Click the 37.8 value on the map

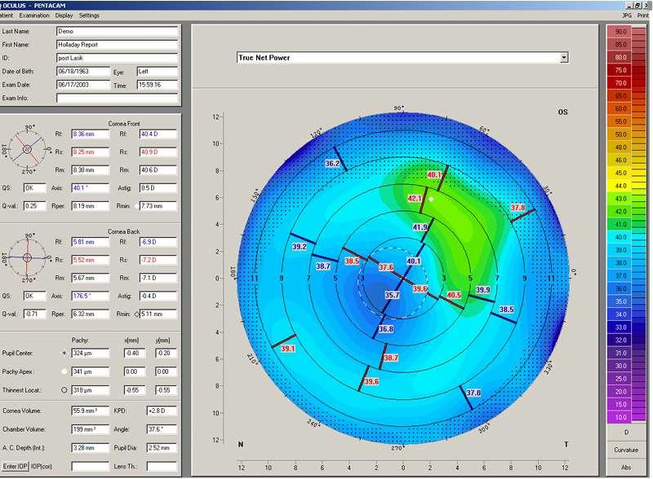(x=518, y=208)
